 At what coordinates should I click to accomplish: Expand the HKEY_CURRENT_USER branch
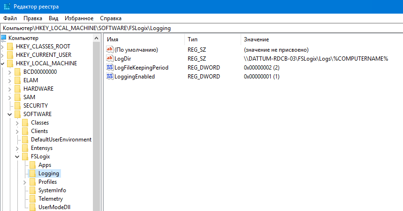(x=2, y=55)
